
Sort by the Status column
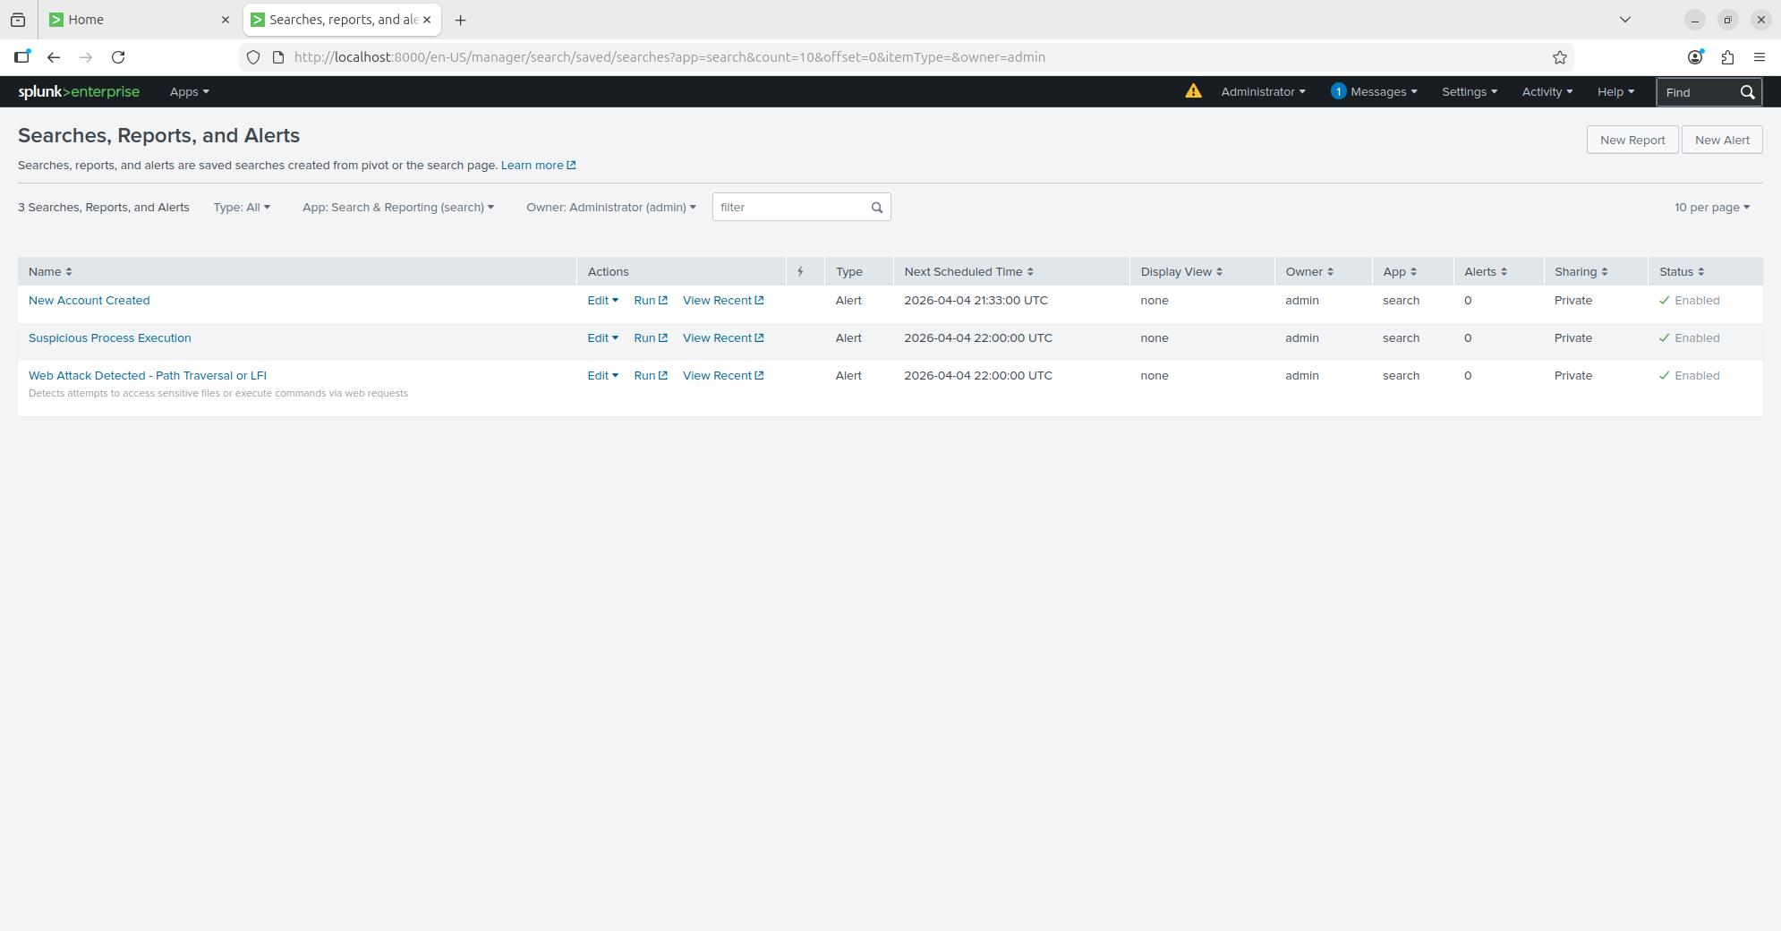pyautogui.click(x=1682, y=272)
